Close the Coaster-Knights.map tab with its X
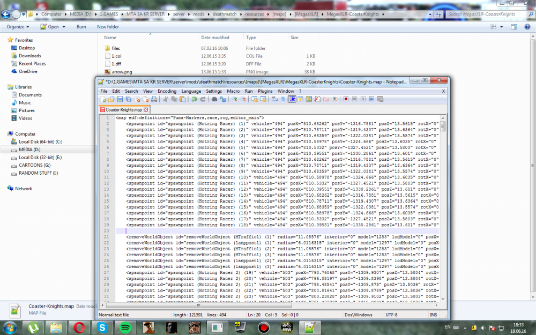536x335 pixels. tap(146, 109)
